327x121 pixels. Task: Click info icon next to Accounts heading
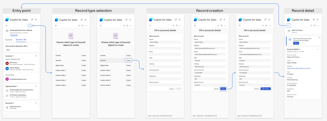tap(13, 103)
